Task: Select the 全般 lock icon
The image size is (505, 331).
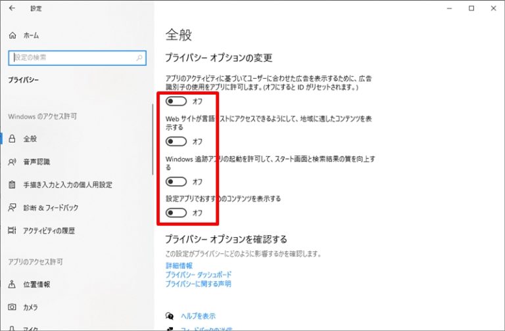Action: (x=12, y=139)
